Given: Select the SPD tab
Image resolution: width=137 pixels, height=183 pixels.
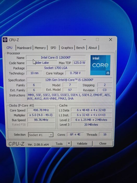Looking at the screenshot, I should tap(53, 48).
